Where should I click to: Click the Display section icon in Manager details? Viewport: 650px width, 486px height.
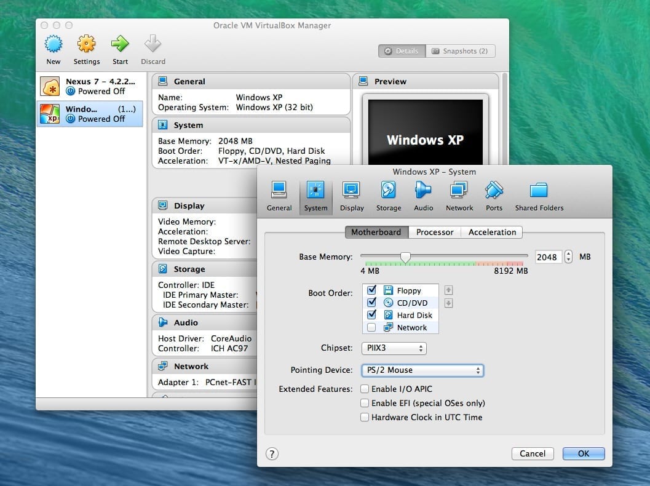(x=163, y=205)
